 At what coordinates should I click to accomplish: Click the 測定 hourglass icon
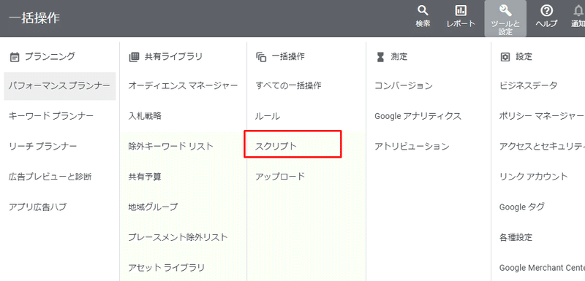tap(380, 57)
